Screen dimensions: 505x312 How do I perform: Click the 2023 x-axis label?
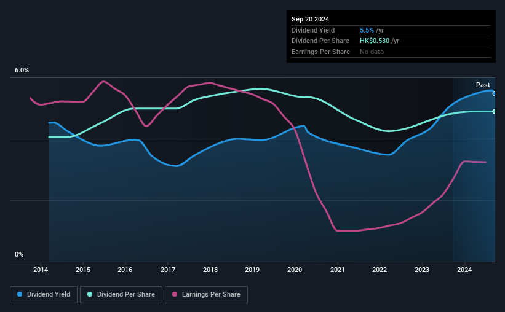pyautogui.click(x=422, y=270)
